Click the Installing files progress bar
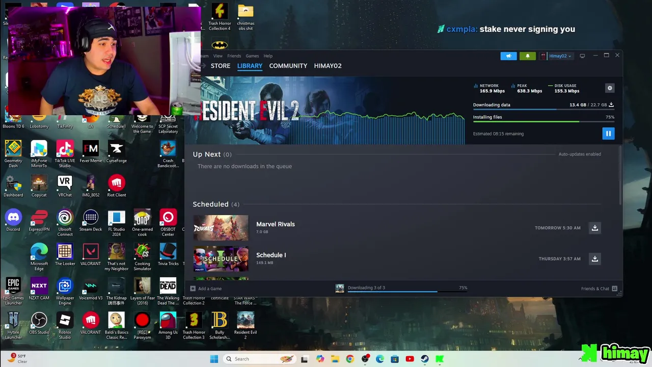Image resolution: width=652 pixels, height=367 pixels. click(543, 121)
